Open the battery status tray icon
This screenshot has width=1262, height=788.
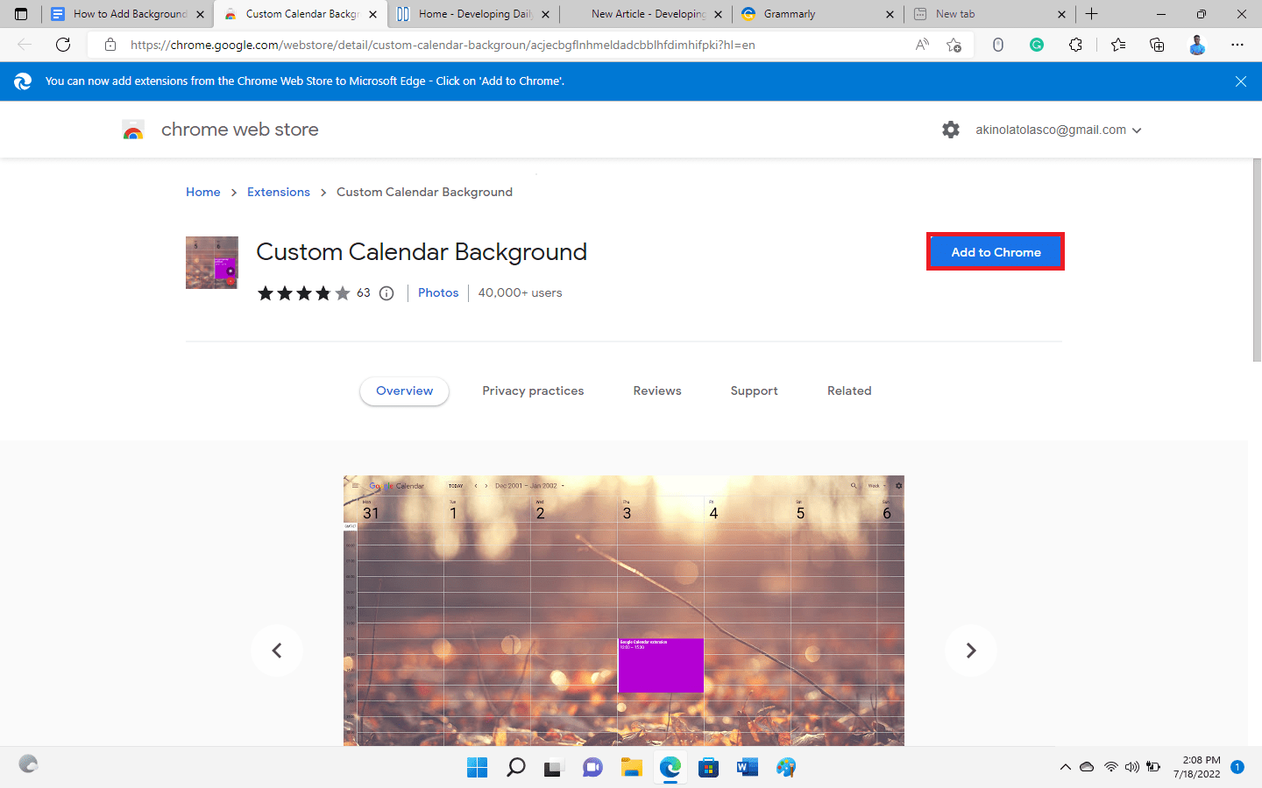pos(1153,767)
